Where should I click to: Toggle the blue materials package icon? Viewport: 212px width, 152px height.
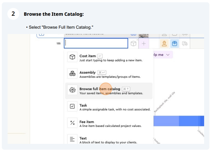point(174,43)
